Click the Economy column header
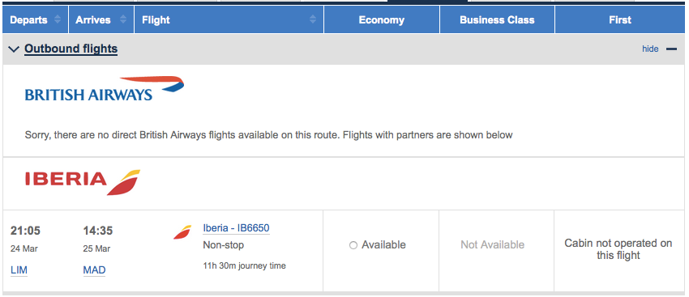 (x=382, y=19)
